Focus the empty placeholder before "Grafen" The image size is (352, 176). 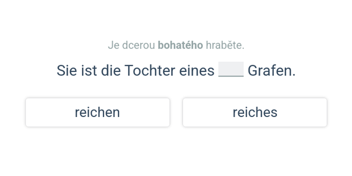coord(231,70)
